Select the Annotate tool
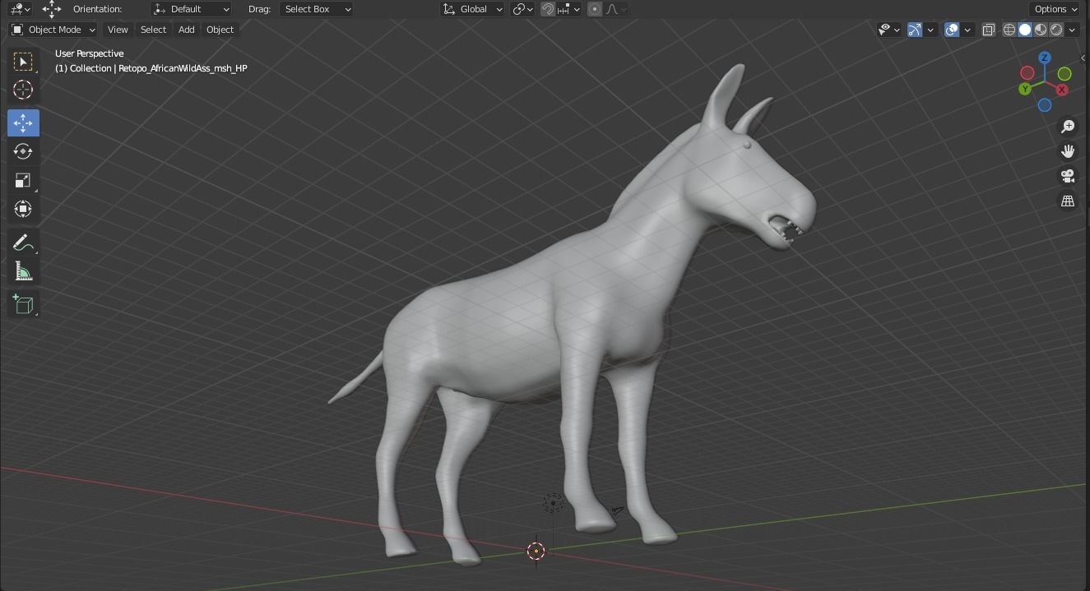1090x591 pixels. click(23, 242)
